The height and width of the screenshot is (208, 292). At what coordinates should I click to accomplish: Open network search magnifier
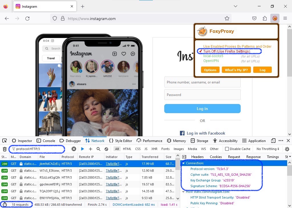[98, 149]
